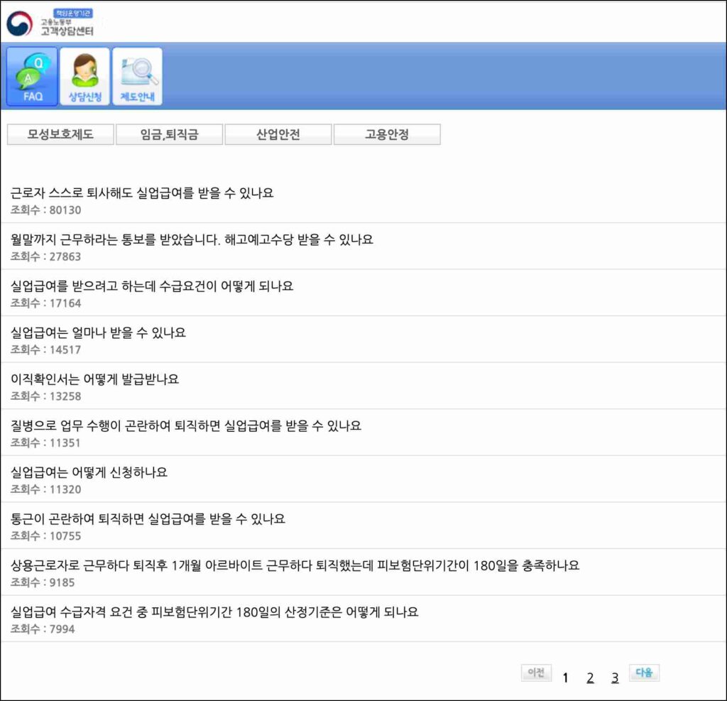Select the 임금,퇴직금 category tab
Image resolution: width=727 pixels, height=701 pixels.
169,134
